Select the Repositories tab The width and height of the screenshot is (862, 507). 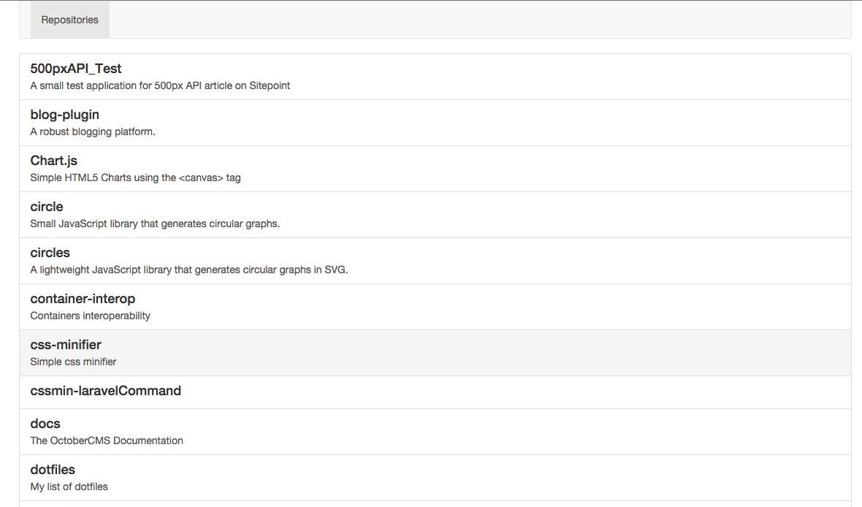point(70,20)
